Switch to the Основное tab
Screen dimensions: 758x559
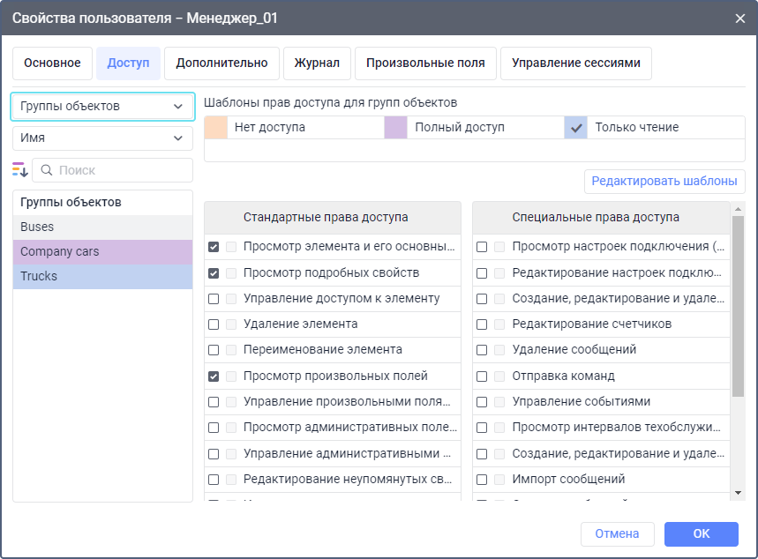[x=52, y=63]
